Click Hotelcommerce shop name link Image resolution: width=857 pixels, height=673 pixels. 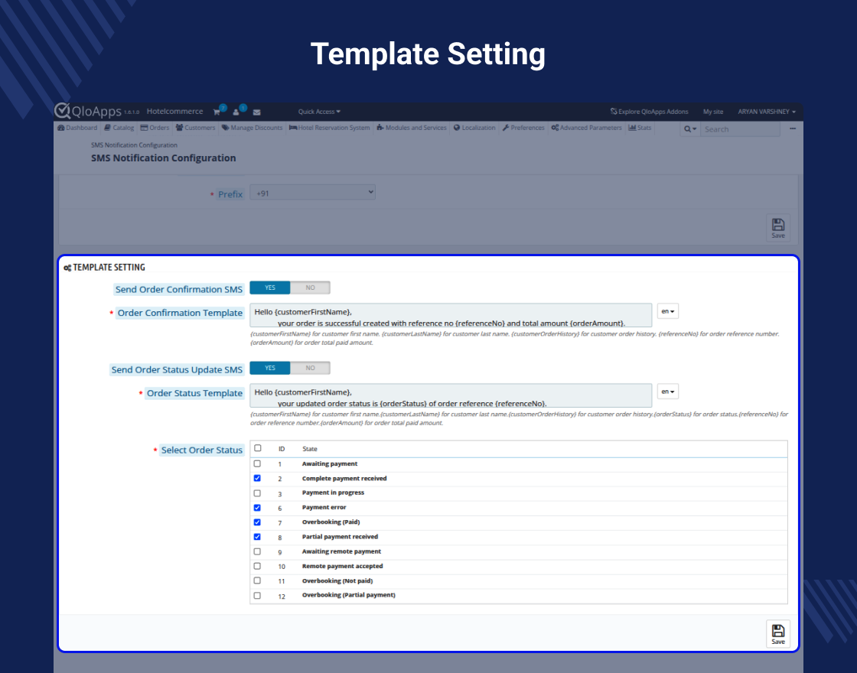[175, 112]
